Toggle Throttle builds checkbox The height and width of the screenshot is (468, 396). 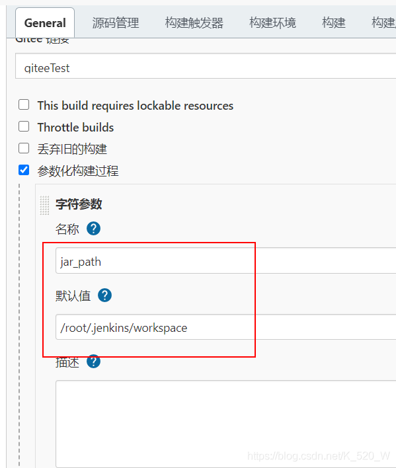(24, 126)
